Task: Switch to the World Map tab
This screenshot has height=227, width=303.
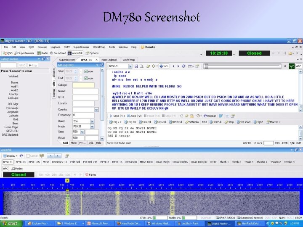Action: 129,60
